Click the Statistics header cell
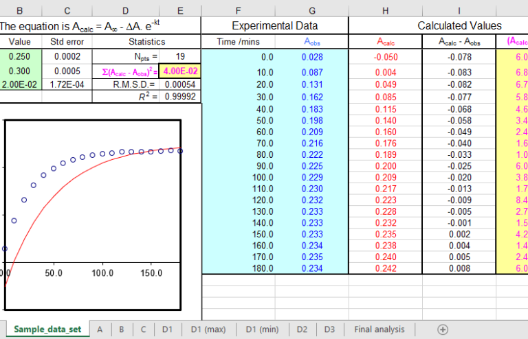 [147, 42]
